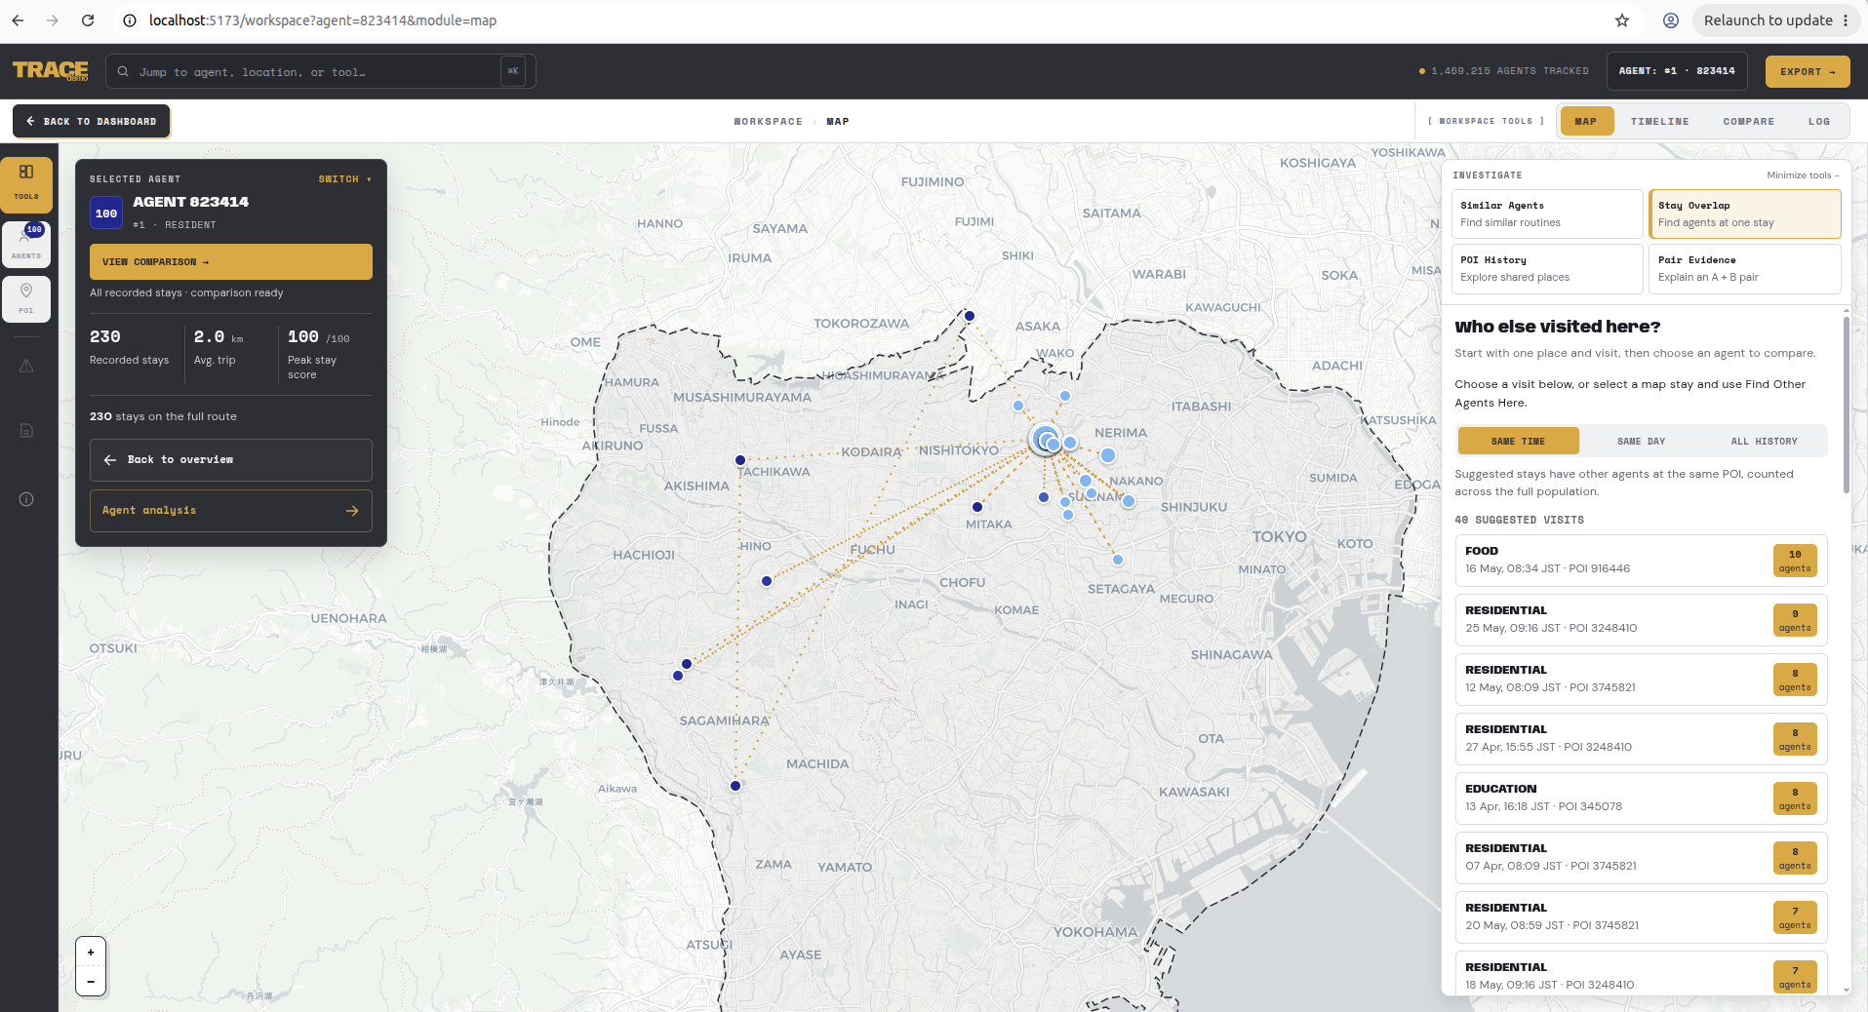
Task: Switch to the Log tab
Action: pyautogui.click(x=1818, y=121)
